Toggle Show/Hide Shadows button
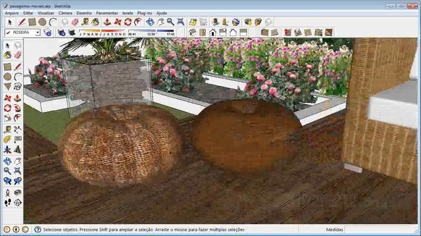This screenshot has width=421, height=236. (x=72, y=33)
